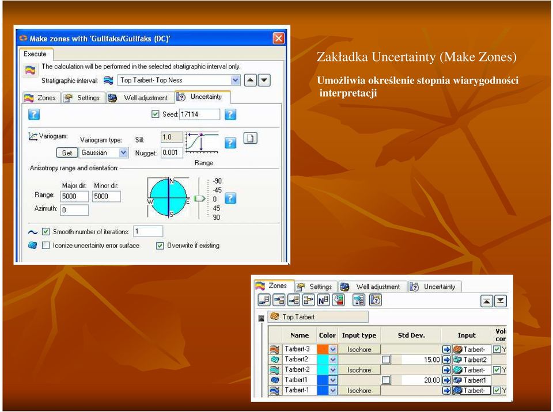The width and height of the screenshot is (553, 412).
Task: Click first zone toolbar icon in Zones panel
Action: 264,300
